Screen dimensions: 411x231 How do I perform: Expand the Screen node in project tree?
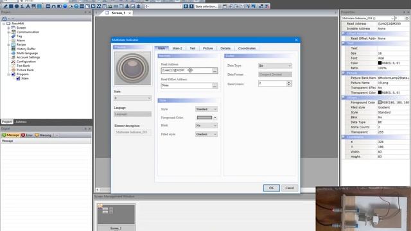pos(8,28)
